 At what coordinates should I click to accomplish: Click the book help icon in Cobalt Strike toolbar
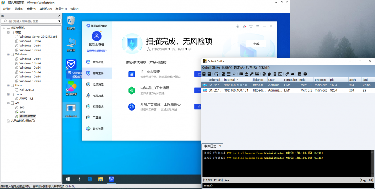tap(300, 74)
